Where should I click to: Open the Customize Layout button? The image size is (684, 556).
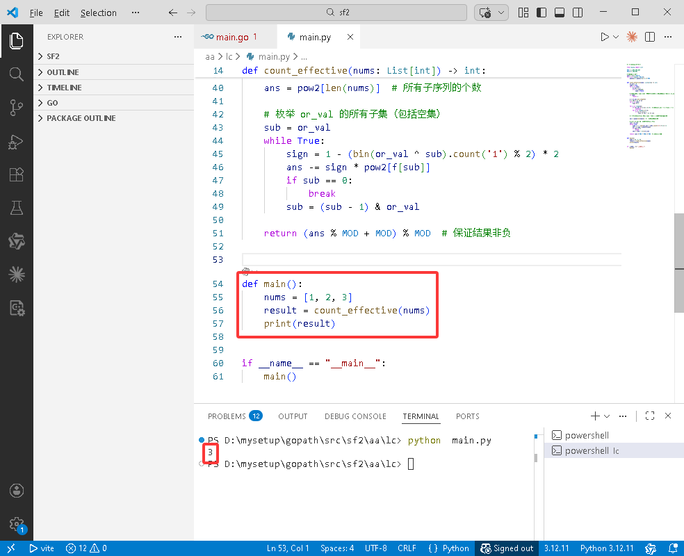[523, 13]
